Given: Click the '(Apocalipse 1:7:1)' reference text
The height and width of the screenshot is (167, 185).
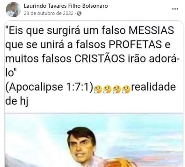Looking at the screenshot, I should [49, 88].
